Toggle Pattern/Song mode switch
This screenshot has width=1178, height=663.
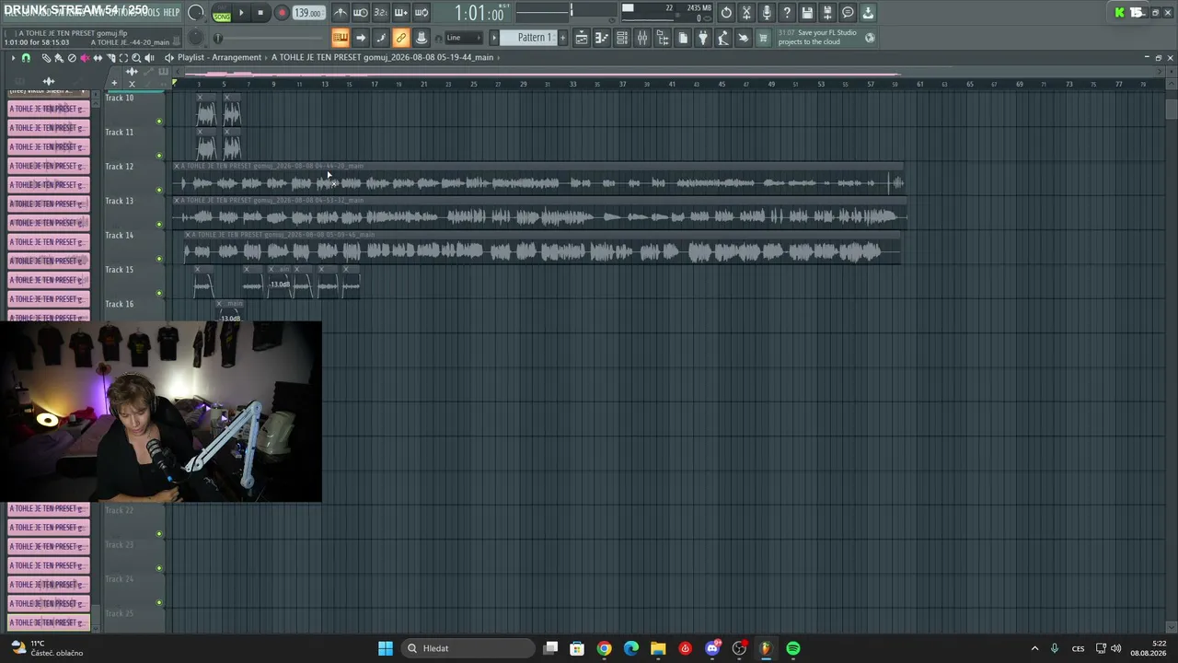click(x=222, y=14)
